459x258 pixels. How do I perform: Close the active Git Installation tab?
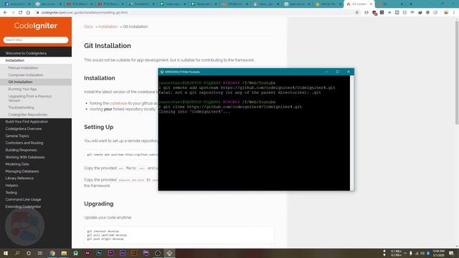click(x=371, y=4)
